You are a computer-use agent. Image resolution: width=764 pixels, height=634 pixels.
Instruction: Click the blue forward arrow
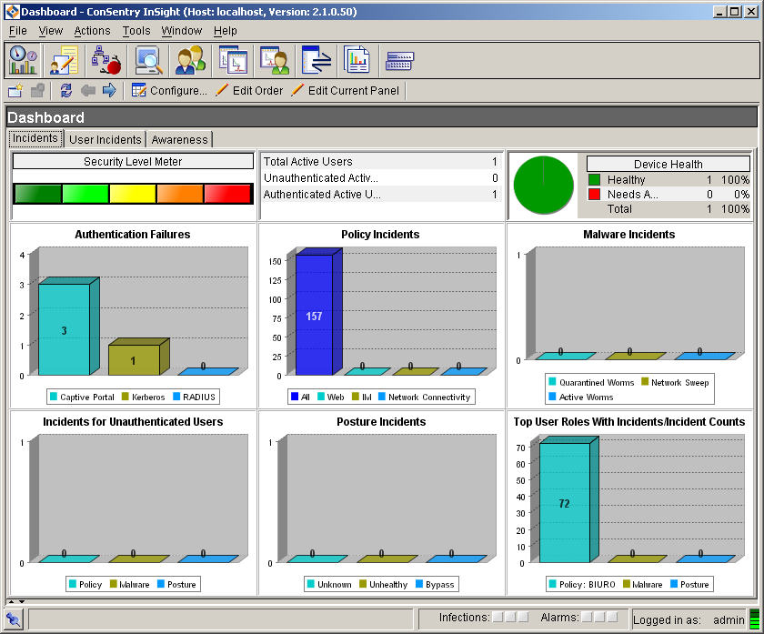pos(109,91)
